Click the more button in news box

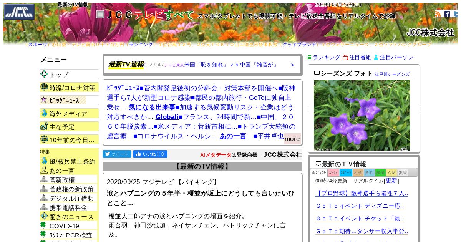[292, 139]
